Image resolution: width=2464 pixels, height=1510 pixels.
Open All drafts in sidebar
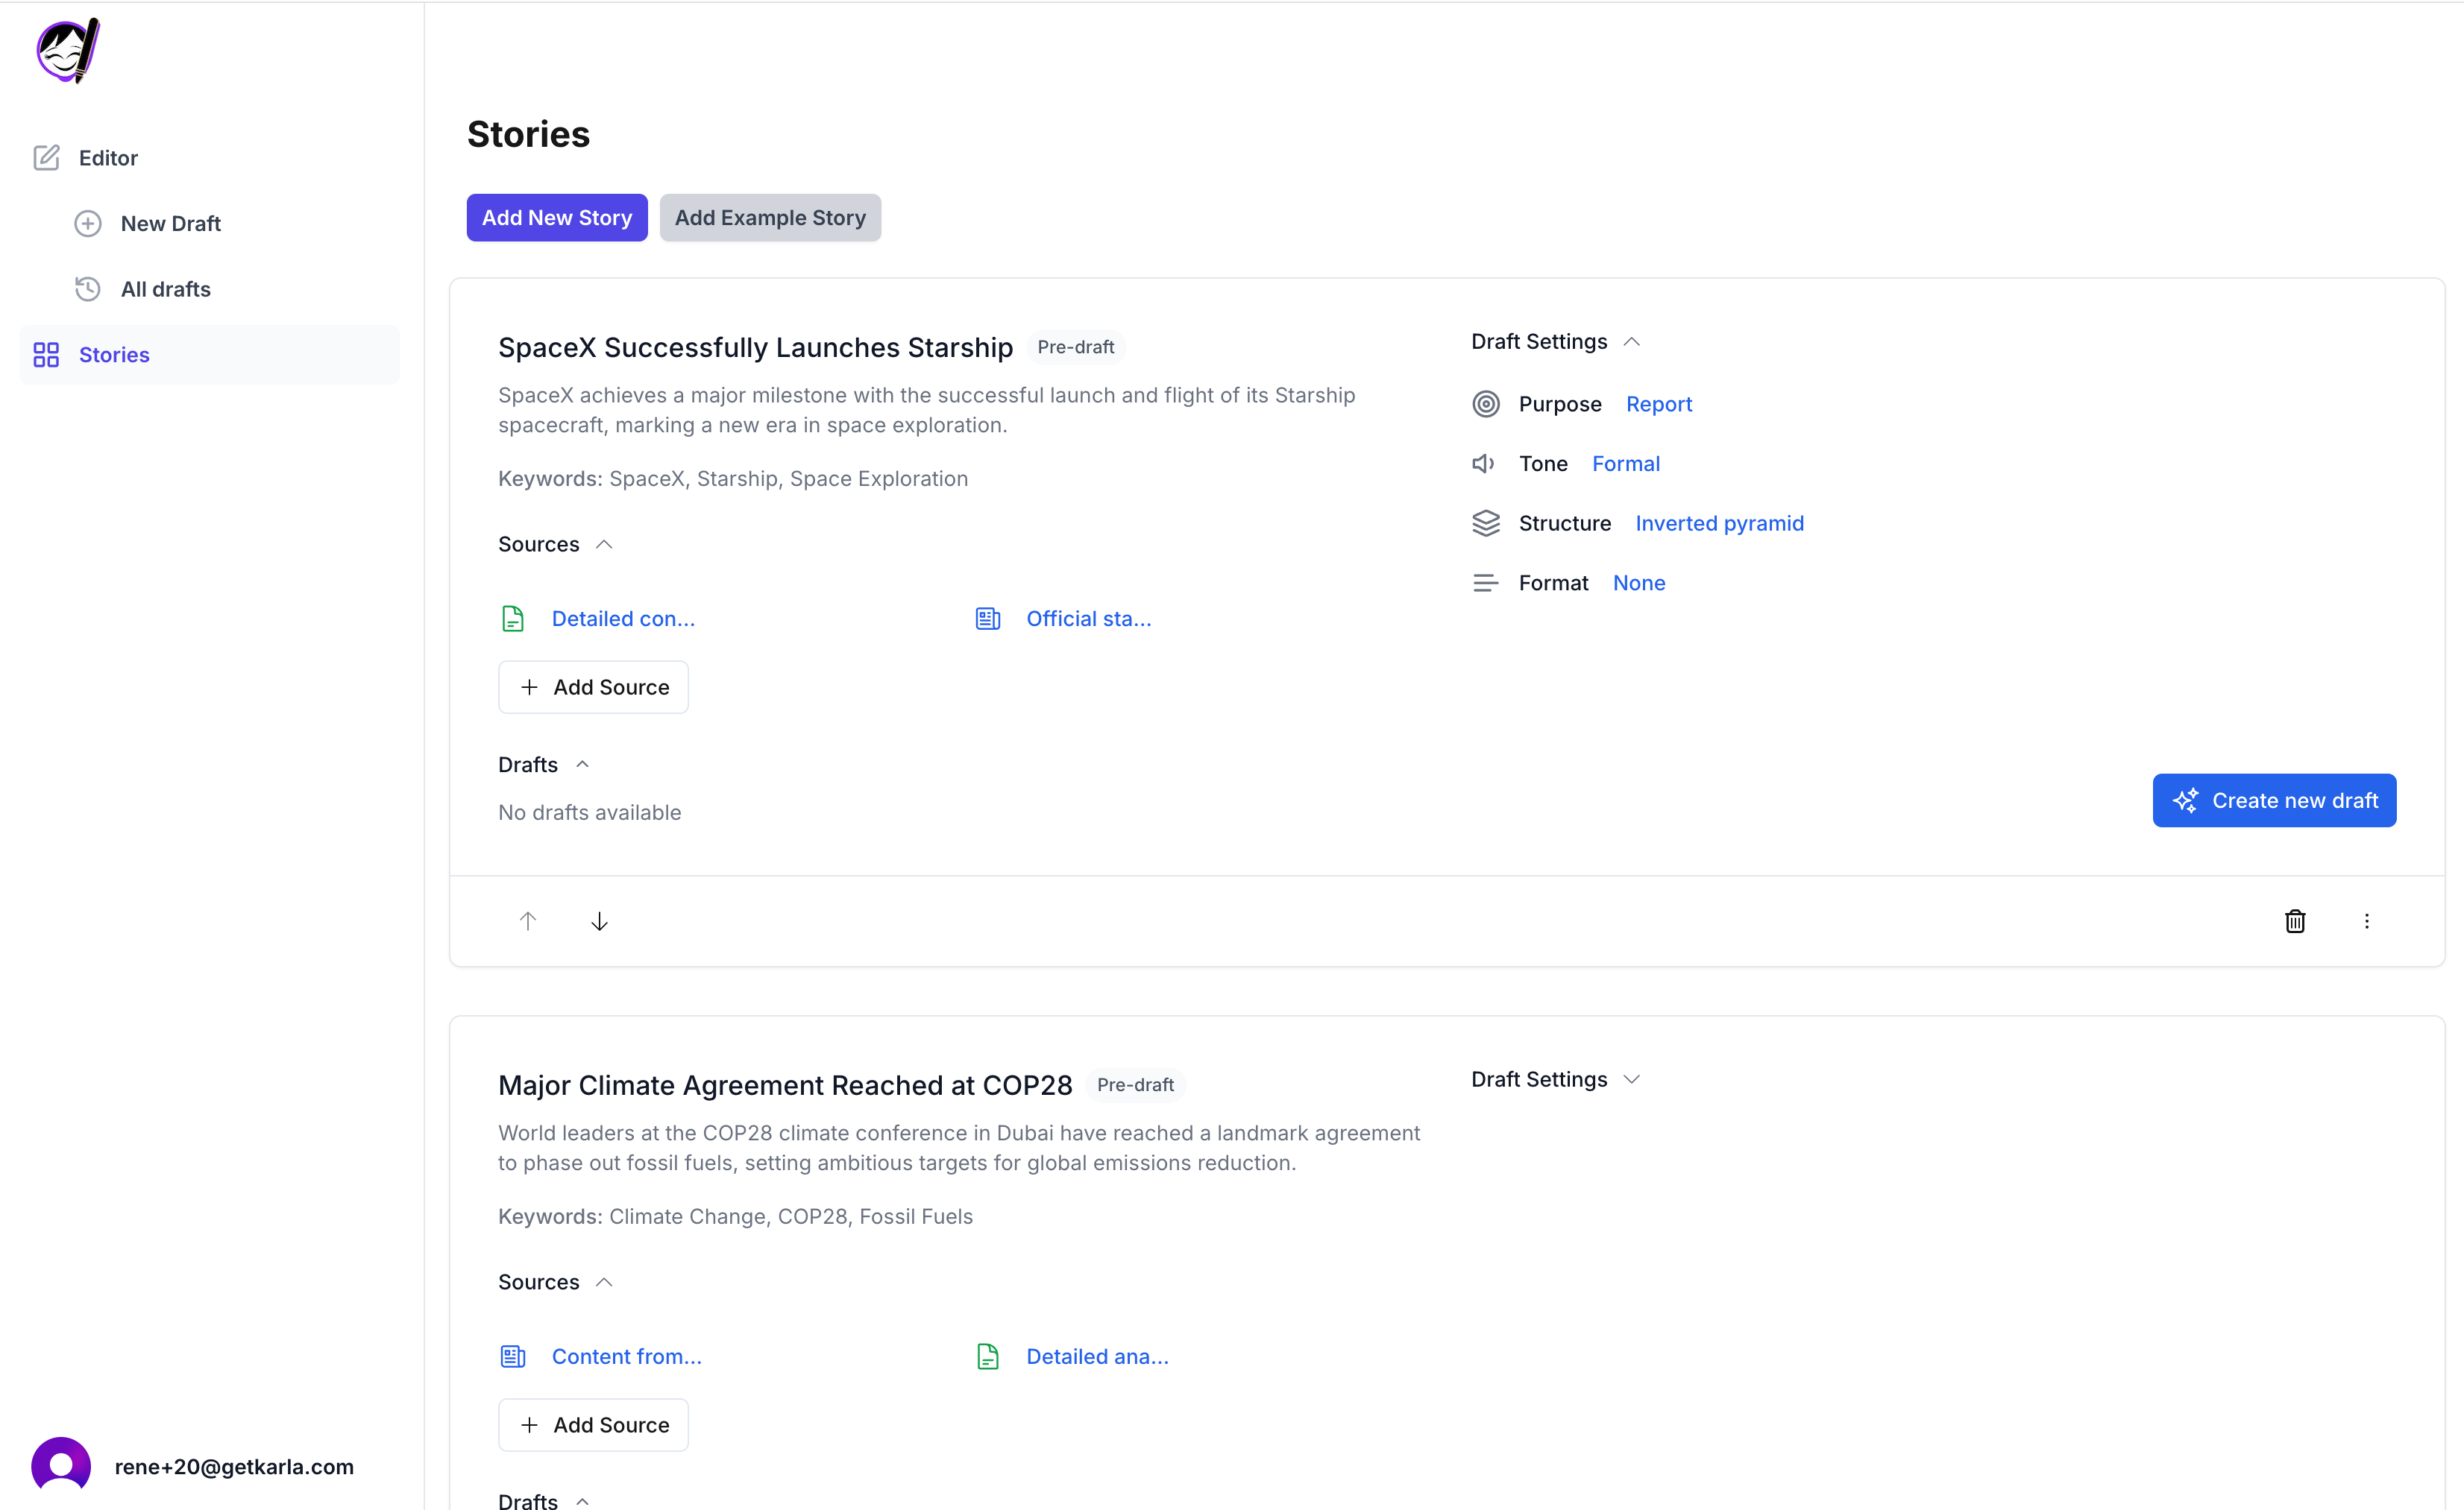point(165,289)
